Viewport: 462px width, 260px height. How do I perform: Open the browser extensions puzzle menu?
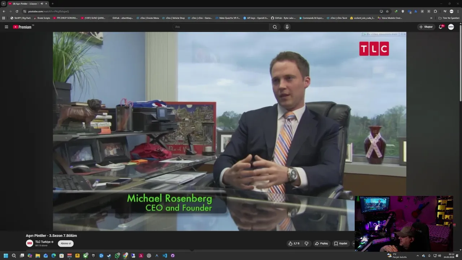tap(435, 11)
